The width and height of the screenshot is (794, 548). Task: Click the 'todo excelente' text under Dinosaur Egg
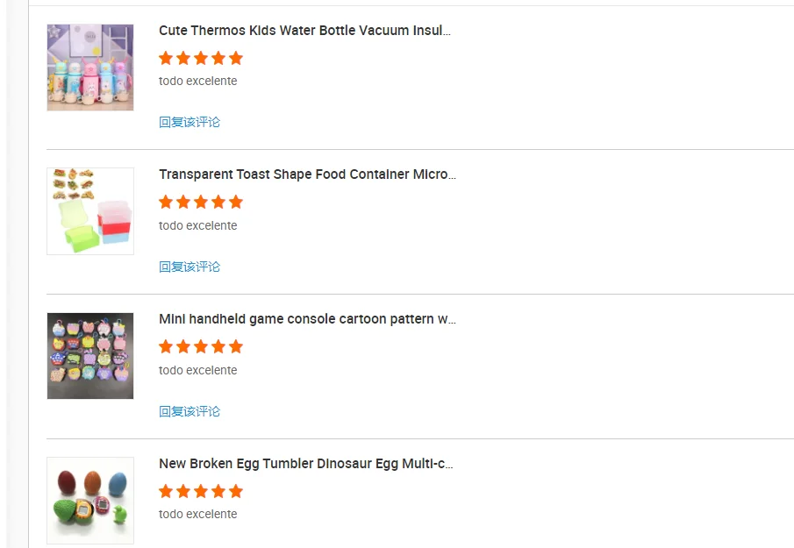(x=198, y=515)
